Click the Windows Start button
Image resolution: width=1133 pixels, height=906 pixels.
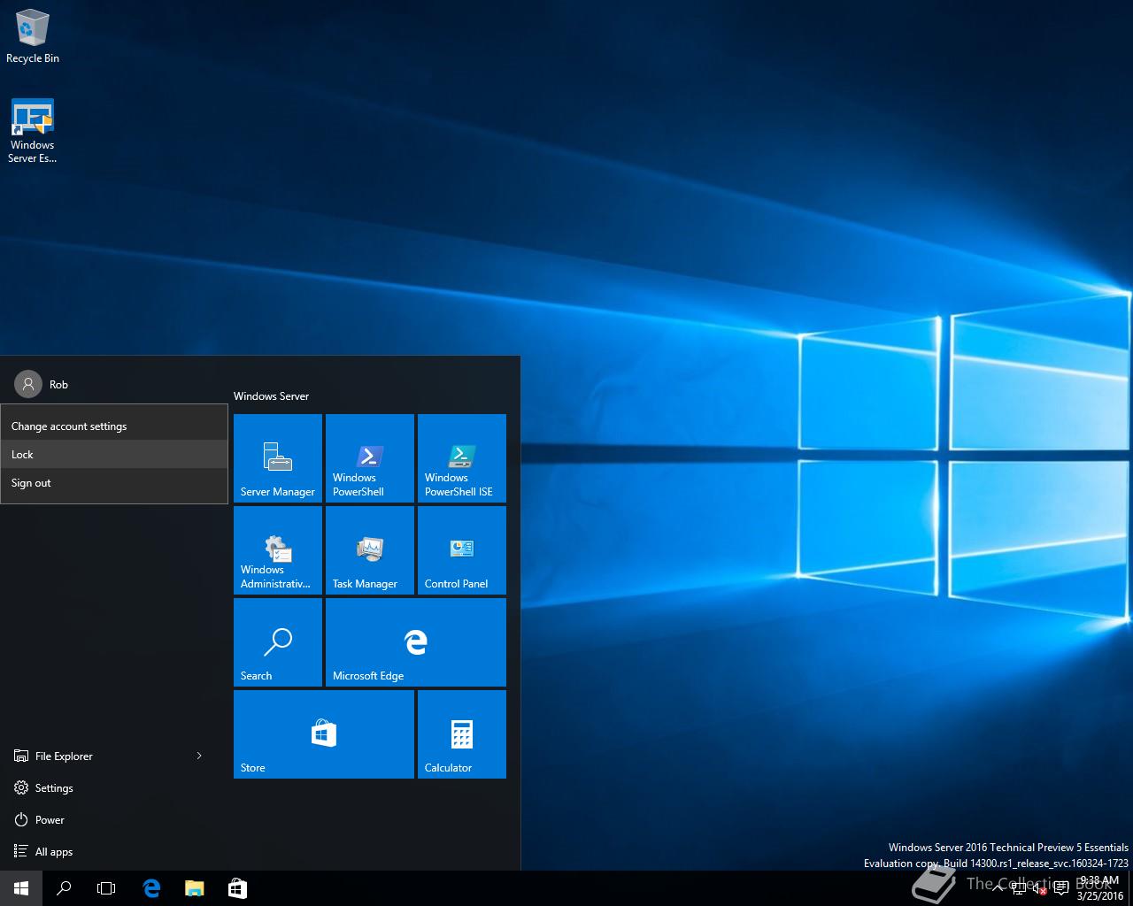[21, 888]
